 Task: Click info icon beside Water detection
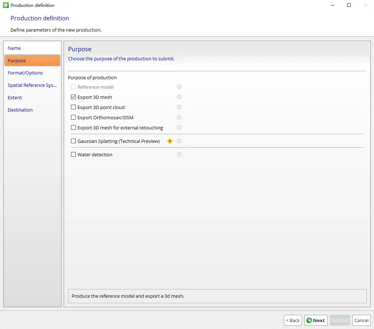(x=179, y=155)
